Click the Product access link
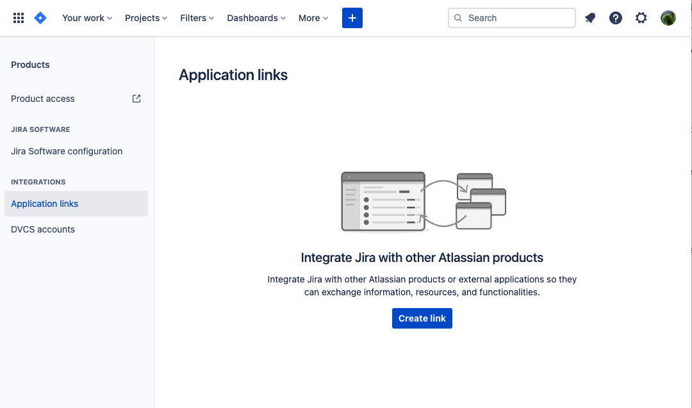Screen dimensions: 692x408 click(42, 98)
